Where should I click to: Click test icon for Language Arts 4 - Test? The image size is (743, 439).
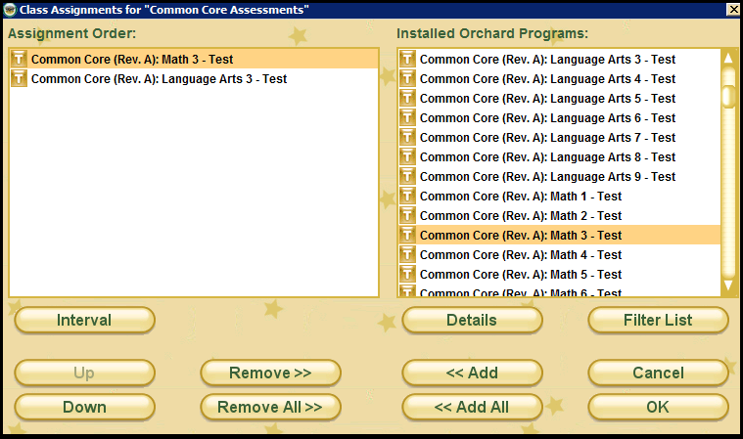407,78
